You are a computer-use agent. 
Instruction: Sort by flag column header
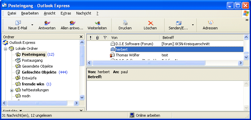click(105, 38)
